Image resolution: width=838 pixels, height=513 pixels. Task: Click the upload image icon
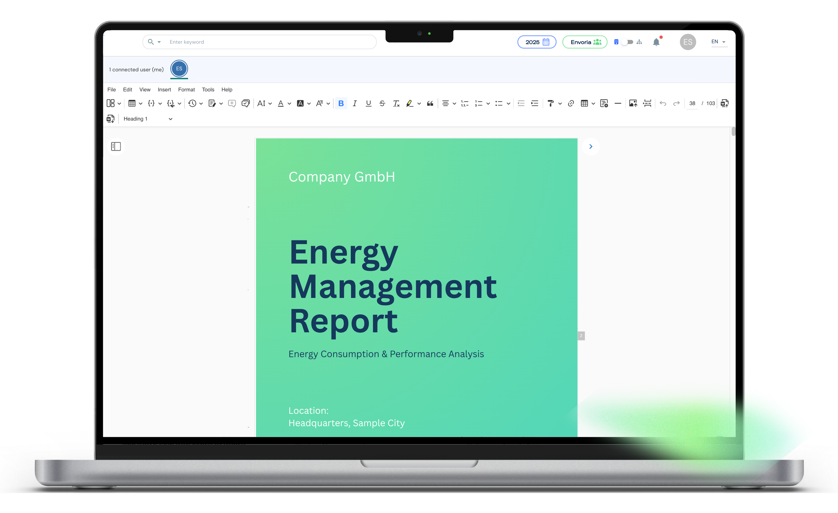(x=633, y=103)
